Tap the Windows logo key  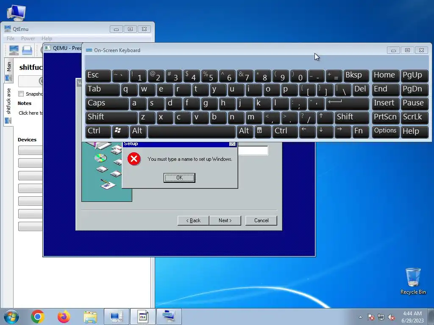(x=120, y=132)
